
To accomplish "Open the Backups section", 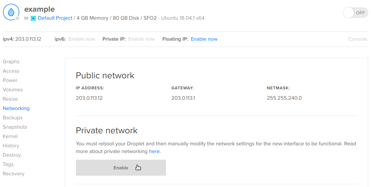I will (13, 118).
